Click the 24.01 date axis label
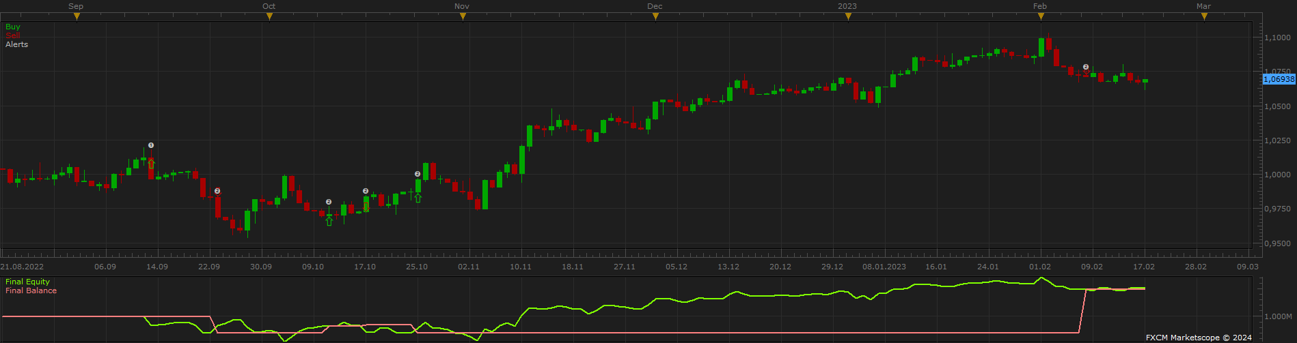Screen dimensions: 1297x343 [x=988, y=267]
